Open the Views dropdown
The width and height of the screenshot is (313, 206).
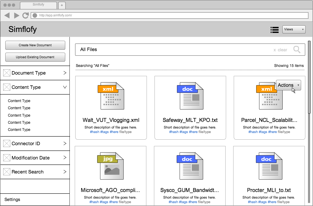(294, 30)
